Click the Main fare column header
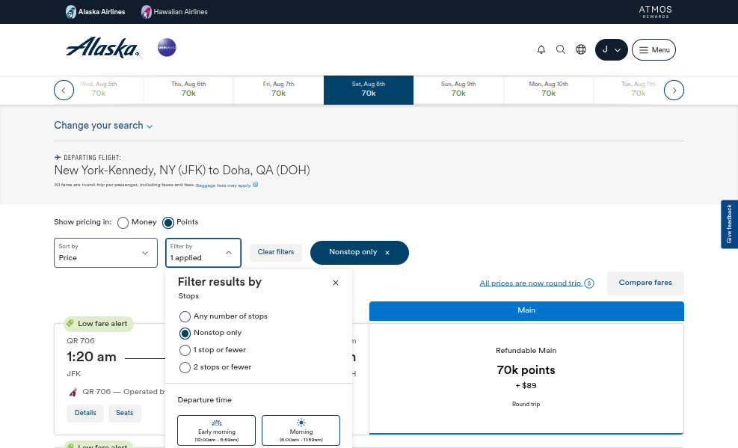This screenshot has height=448, width=738. [x=526, y=310]
